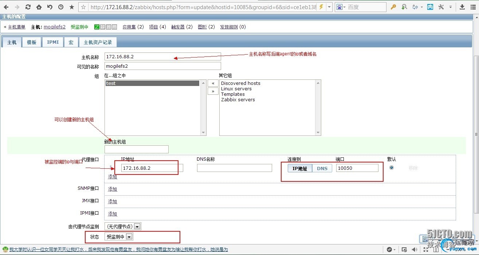This screenshot has height=255, width=479.
Task: Click the « move-group-left button
Action: point(213,83)
